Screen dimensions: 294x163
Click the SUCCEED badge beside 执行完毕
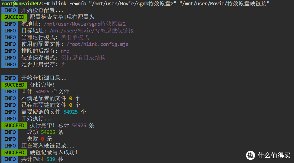pyautogui.click(x=14, y=125)
